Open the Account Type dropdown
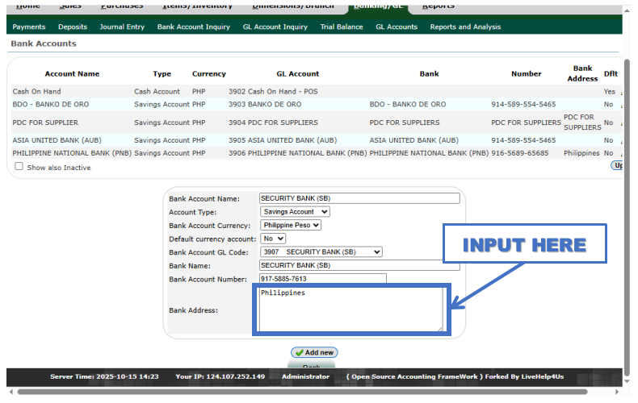 pos(295,212)
